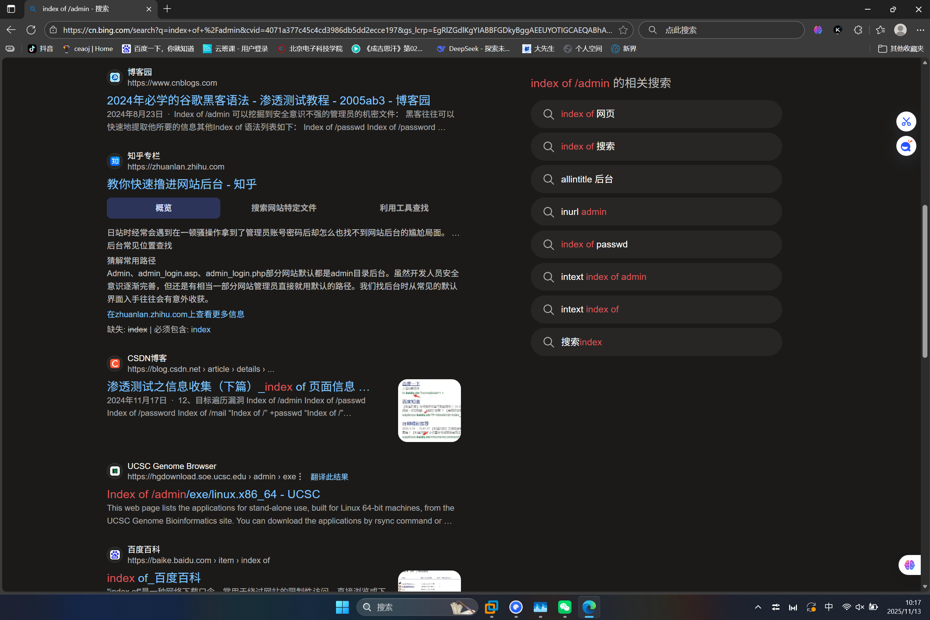Open the floating blue chat assistant icon
Image resolution: width=930 pixels, height=620 pixels.
click(906, 146)
